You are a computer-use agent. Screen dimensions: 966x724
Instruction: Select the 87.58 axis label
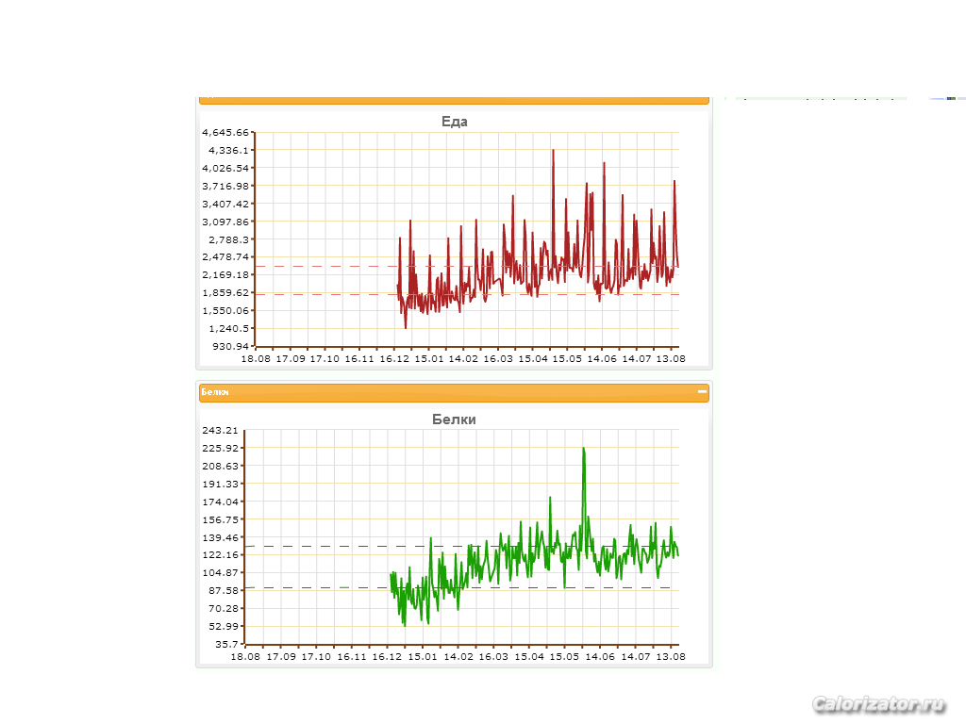pyautogui.click(x=223, y=590)
